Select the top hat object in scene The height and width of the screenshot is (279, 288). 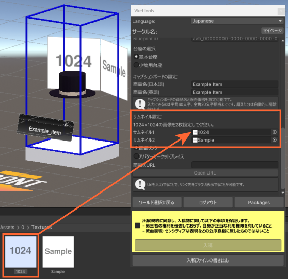click(x=72, y=84)
